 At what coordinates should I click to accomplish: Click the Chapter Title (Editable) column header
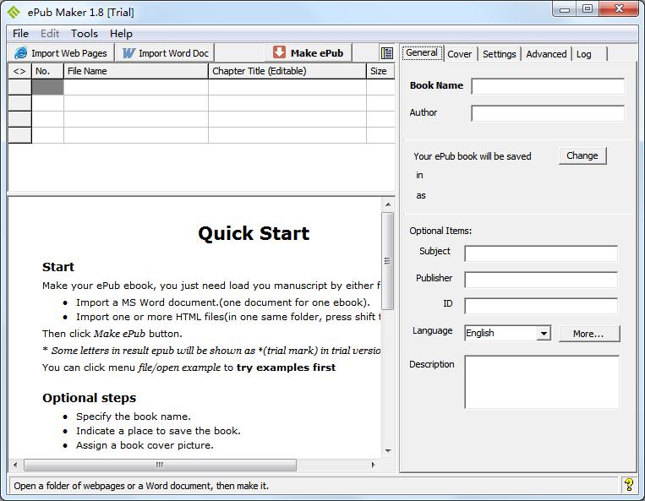click(x=287, y=71)
